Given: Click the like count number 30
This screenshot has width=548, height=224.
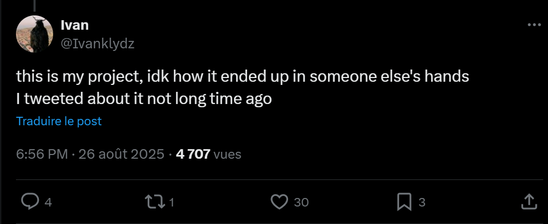Looking at the screenshot, I should [301, 202].
